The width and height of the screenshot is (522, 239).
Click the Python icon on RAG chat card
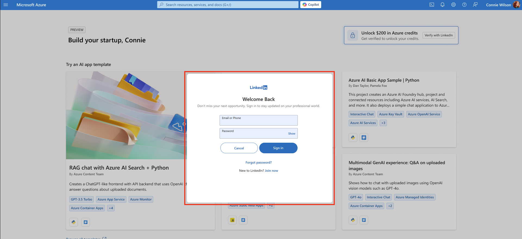(74, 222)
